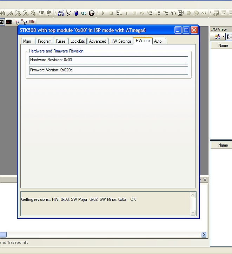Click the write EEPROM E2 icon
Screen dimensions: 232x254
pos(16,22)
